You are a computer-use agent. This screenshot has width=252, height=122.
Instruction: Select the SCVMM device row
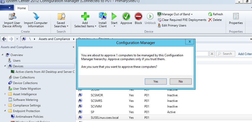point(164,106)
